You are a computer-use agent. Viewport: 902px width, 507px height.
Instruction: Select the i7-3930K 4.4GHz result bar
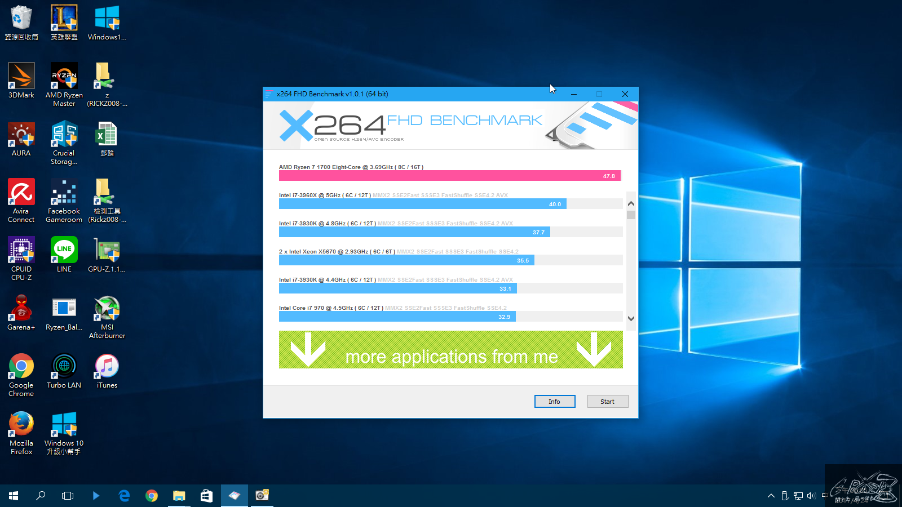pyautogui.click(x=398, y=288)
